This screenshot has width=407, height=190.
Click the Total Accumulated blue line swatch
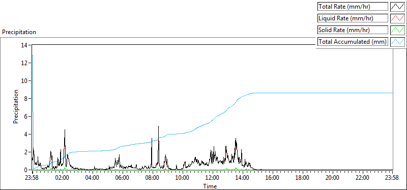pos(397,42)
